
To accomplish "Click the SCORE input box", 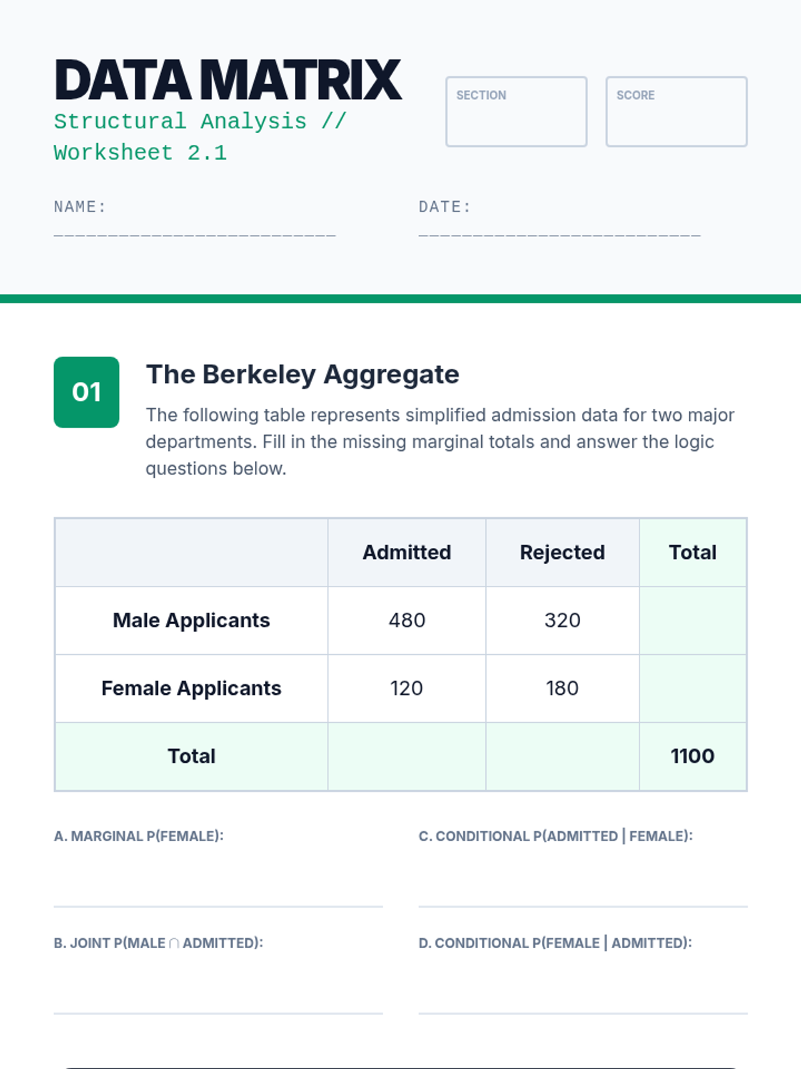I will [676, 112].
